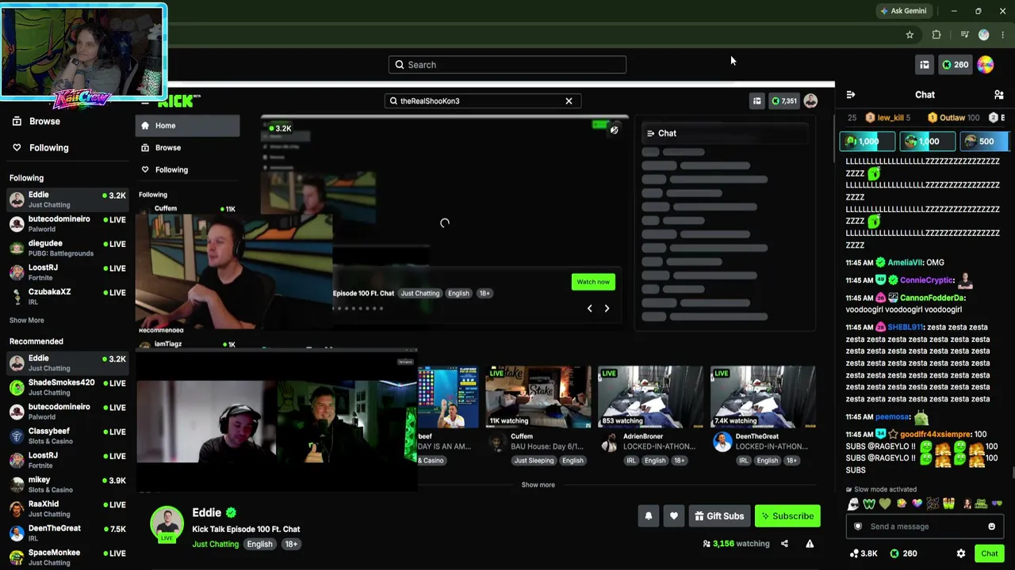Click the 260 Kicks counter under chat
The image size is (1015, 570).
point(903,553)
